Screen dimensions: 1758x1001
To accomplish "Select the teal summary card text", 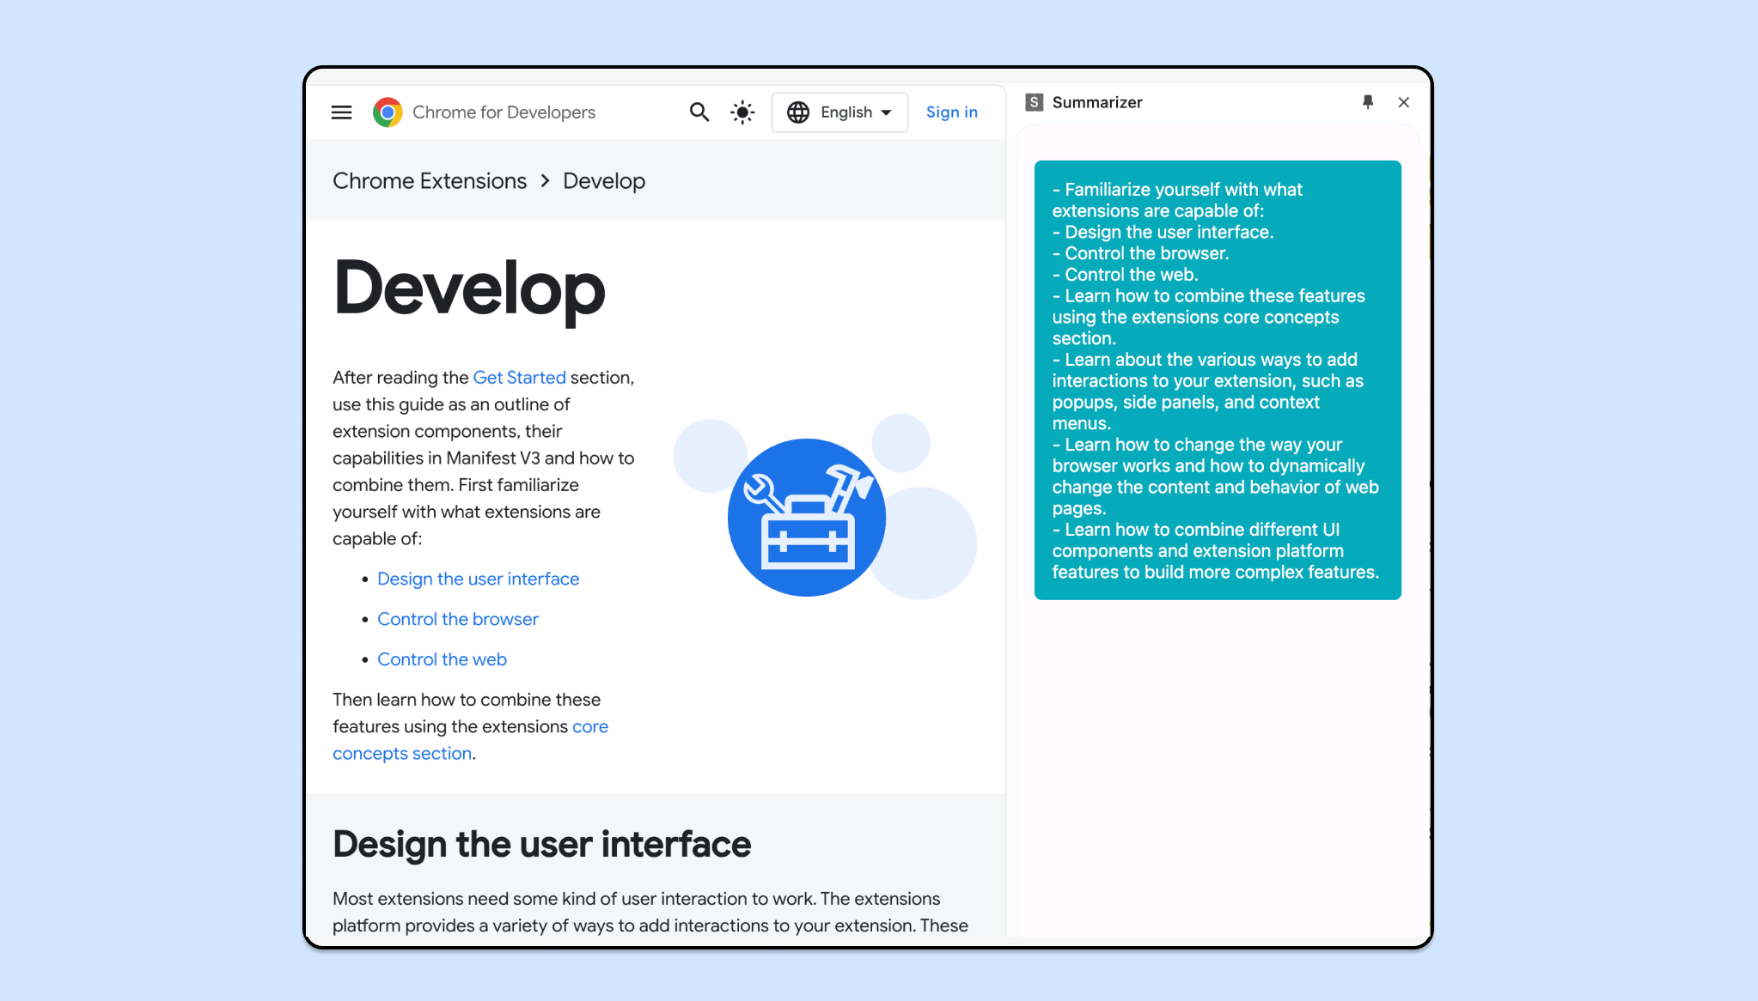I will click(x=1216, y=380).
